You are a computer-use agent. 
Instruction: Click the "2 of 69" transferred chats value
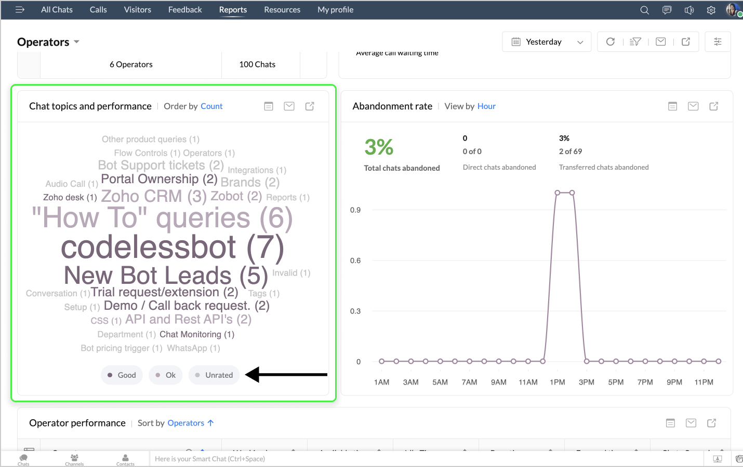tap(570, 152)
